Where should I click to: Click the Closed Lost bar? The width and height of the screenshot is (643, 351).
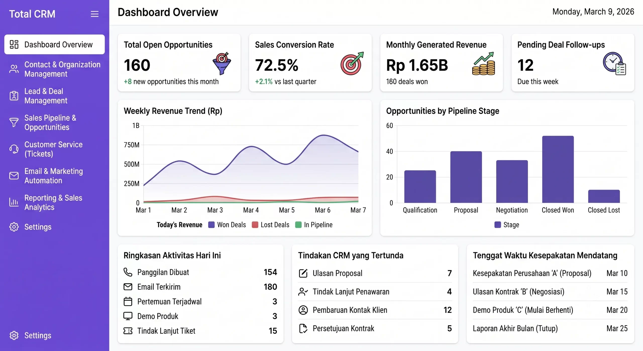click(x=604, y=196)
